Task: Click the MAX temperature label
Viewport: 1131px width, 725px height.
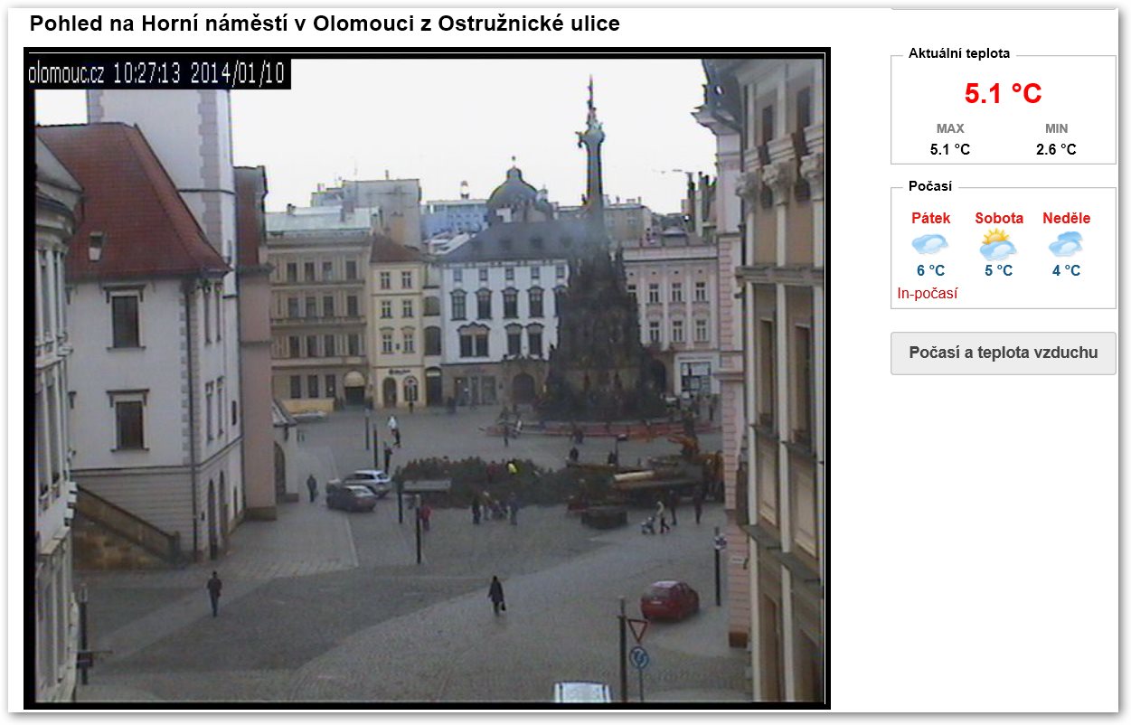Action: [950, 128]
